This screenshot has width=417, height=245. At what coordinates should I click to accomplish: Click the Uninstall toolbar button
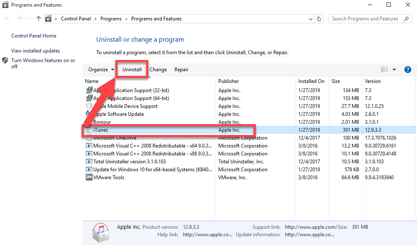pyautogui.click(x=132, y=70)
